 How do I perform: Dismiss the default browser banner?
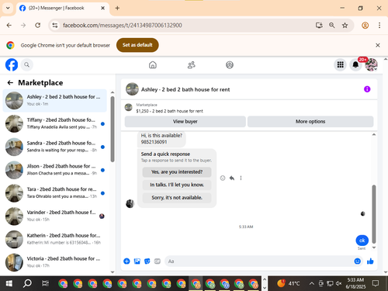378,45
